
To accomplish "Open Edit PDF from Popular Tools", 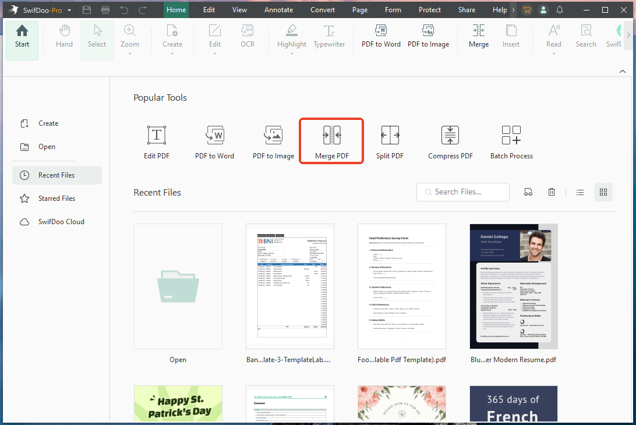I will (157, 142).
